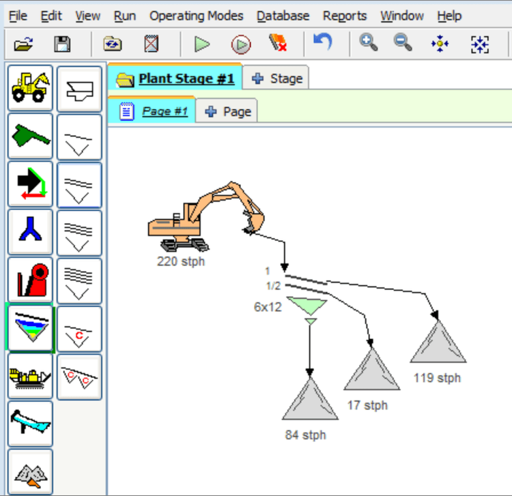Select the stockpile icon in palette
The image size is (512, 496).
pos(31,471)
